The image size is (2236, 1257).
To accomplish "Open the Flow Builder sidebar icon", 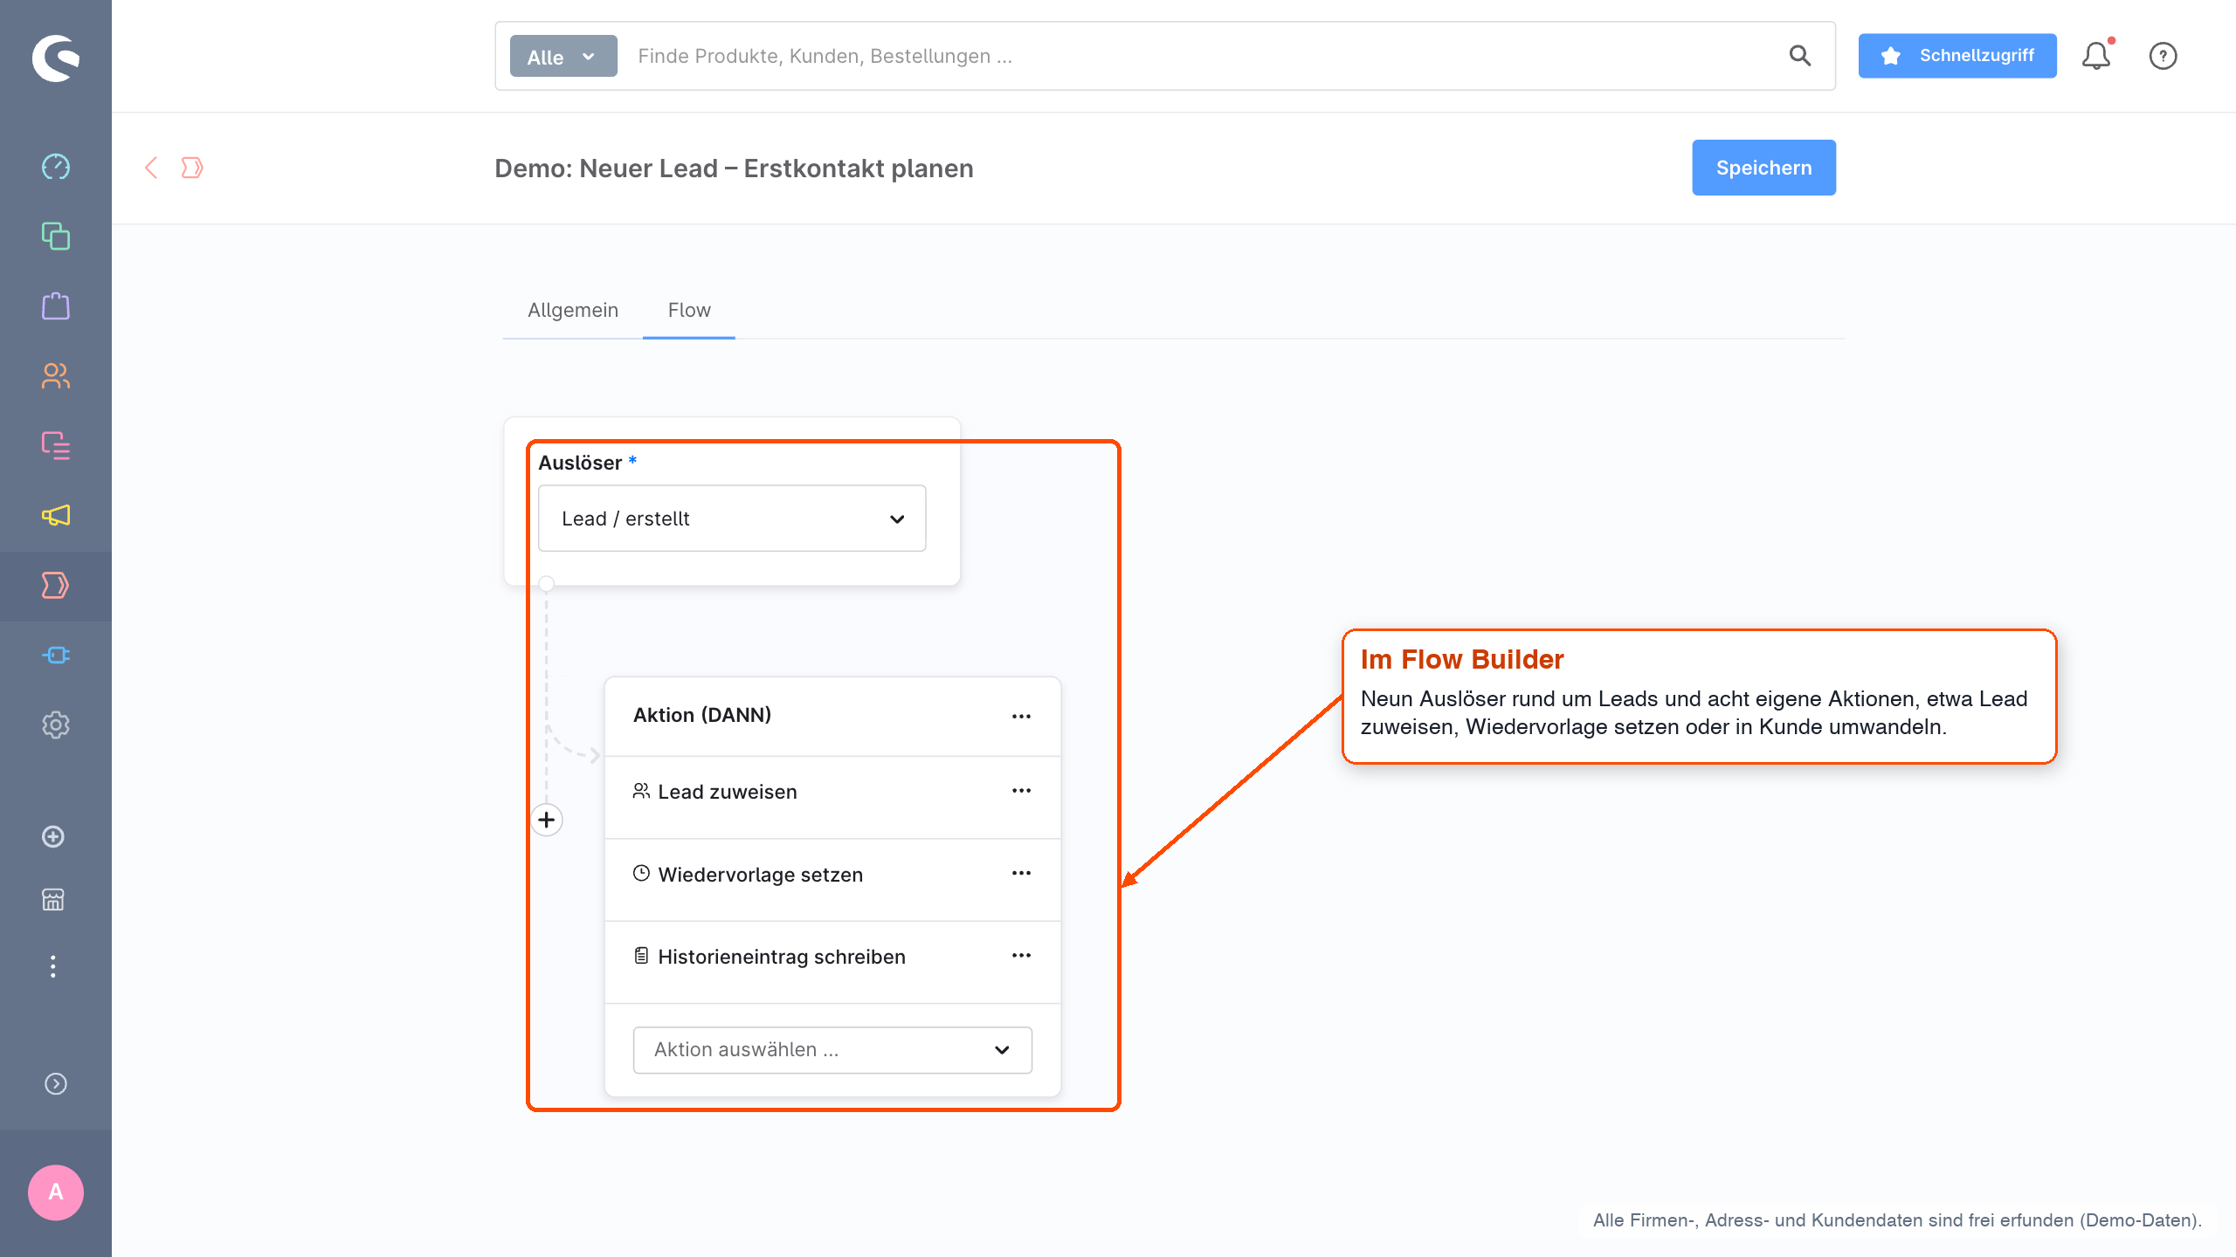I will coord(56,585).
